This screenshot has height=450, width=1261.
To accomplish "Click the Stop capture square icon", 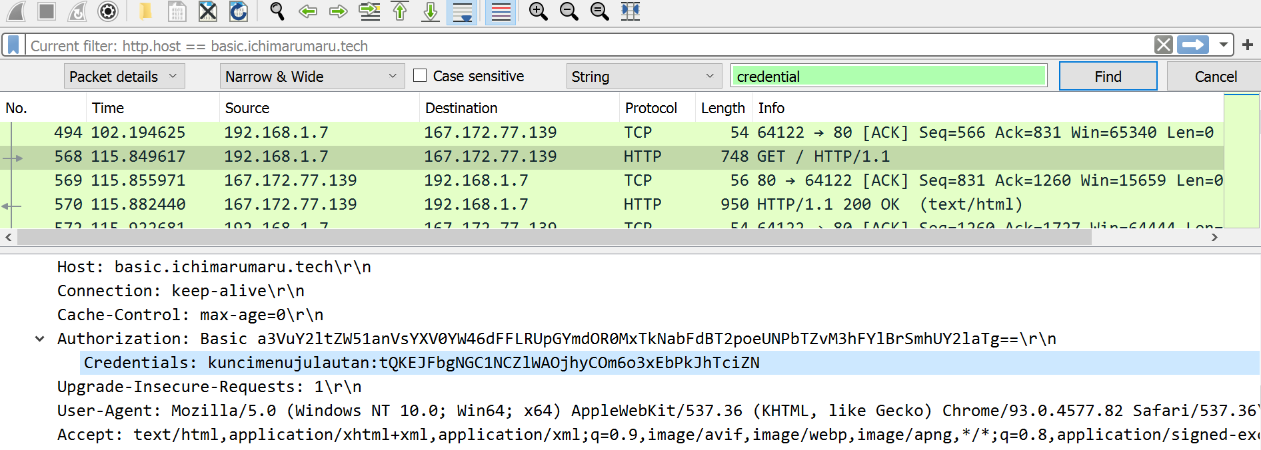I will click(47, 11).
